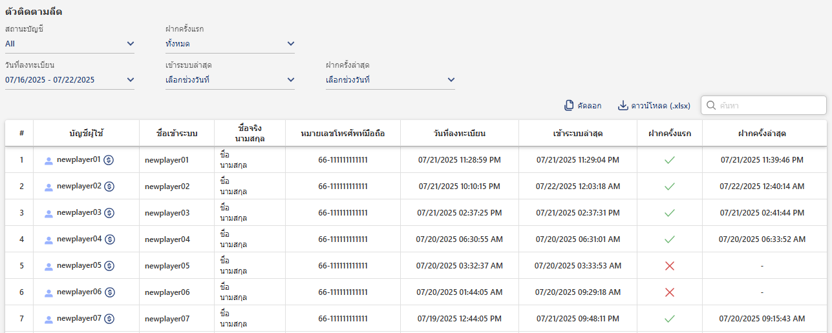
Task: Click the ดาวน์โหลด (.xlsx) button
Action: (x=654, y=105)
